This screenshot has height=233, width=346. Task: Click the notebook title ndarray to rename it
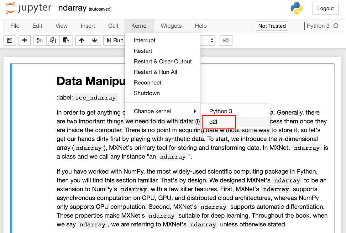[72, 8]
